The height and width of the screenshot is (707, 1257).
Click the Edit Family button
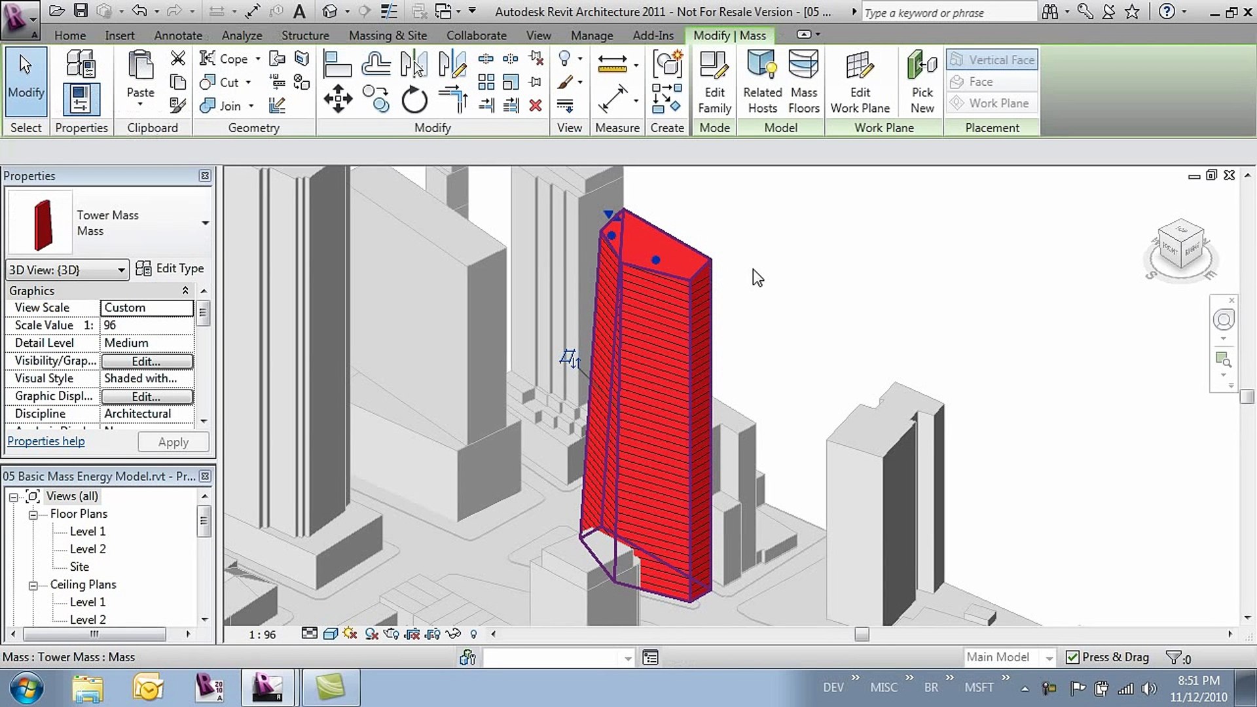coord(714,82)
